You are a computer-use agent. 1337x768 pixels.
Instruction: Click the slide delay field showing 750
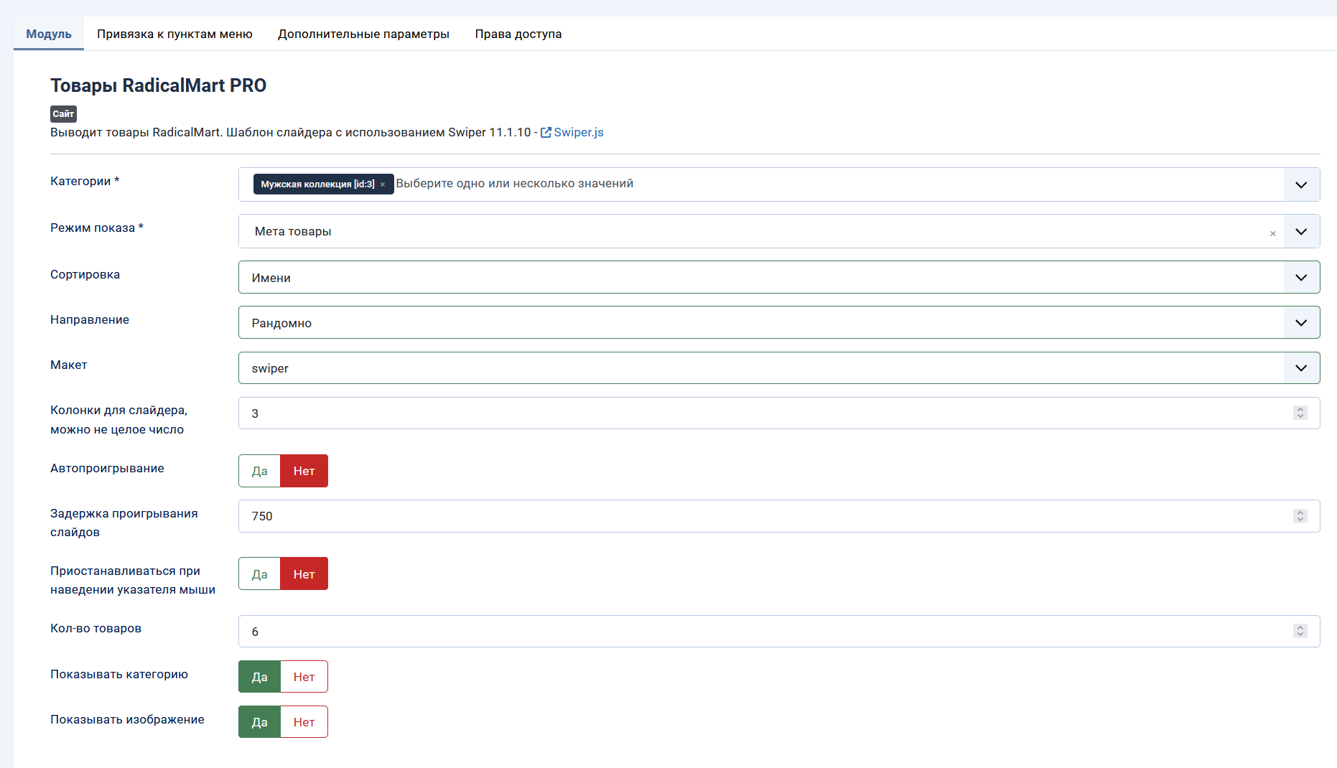click(779, 516)
